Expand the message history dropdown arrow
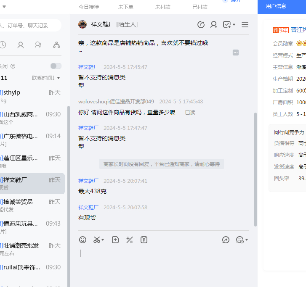The height and width of the screenshot is (287, 306). tap(247, 240)
